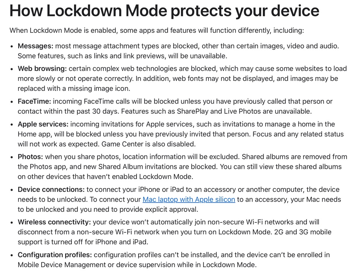Click the bold Apple services label

[x=43, y=124]
